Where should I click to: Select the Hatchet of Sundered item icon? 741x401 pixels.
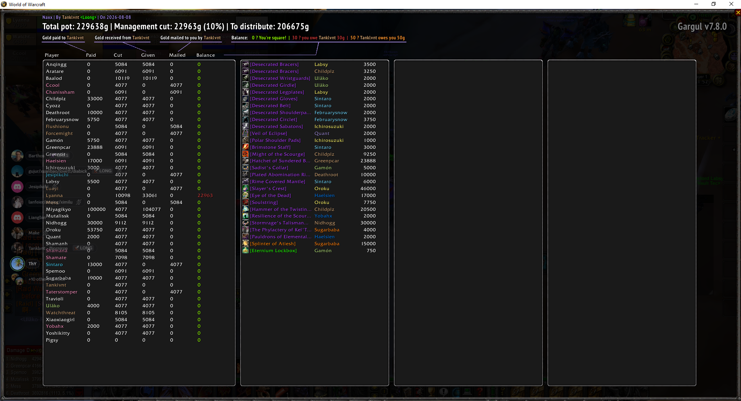[245, 161]
